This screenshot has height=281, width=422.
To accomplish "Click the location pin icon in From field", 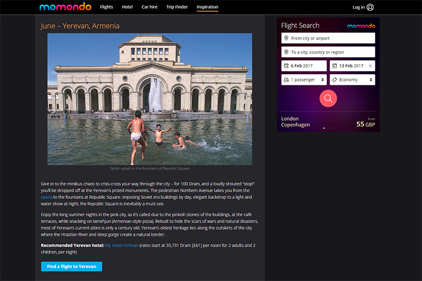I will pyautogui.click(x=286, y=38).
